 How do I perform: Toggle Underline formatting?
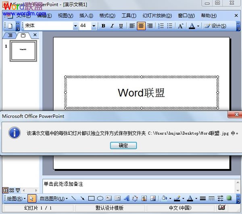[121, 26]
